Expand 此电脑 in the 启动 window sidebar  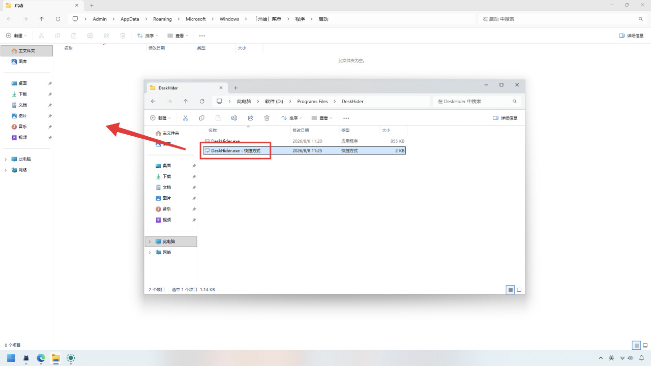click(x=6, y=159)
